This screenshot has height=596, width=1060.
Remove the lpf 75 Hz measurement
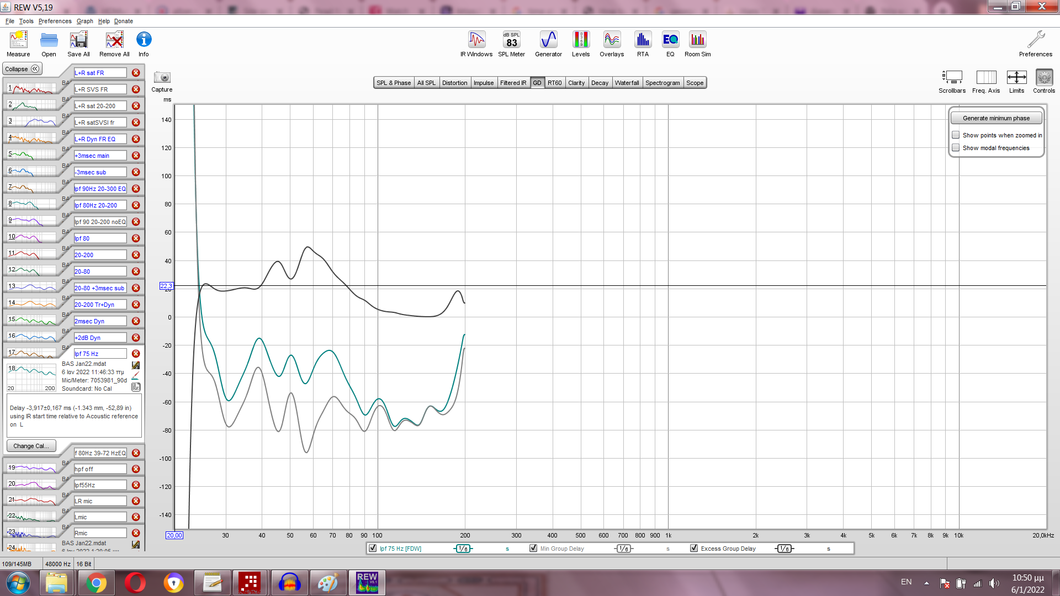[x=136, y=354]
